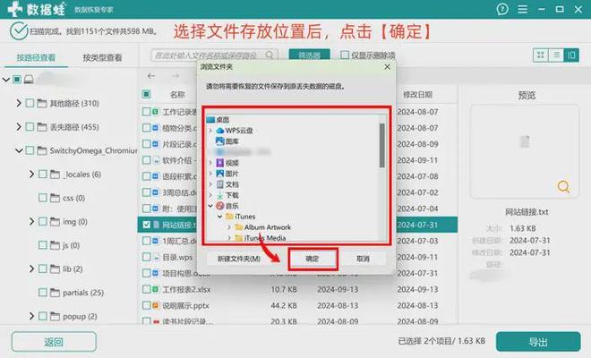Sort by 修改日期 column header
This screenshot has height=358, width=591.
tap(417, 94)
